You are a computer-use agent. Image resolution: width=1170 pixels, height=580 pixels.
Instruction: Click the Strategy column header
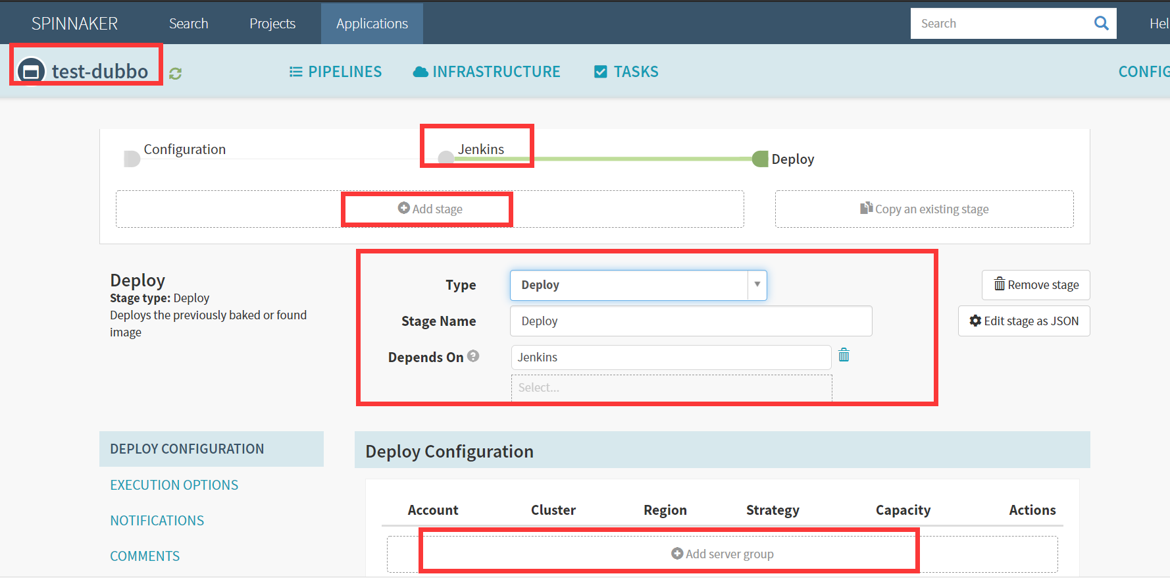773,510
